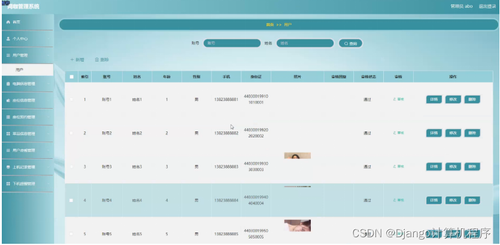500x245 pixels.
Task: Click the 用户点餐管理 sidebar icon
Action: point(8,151)
